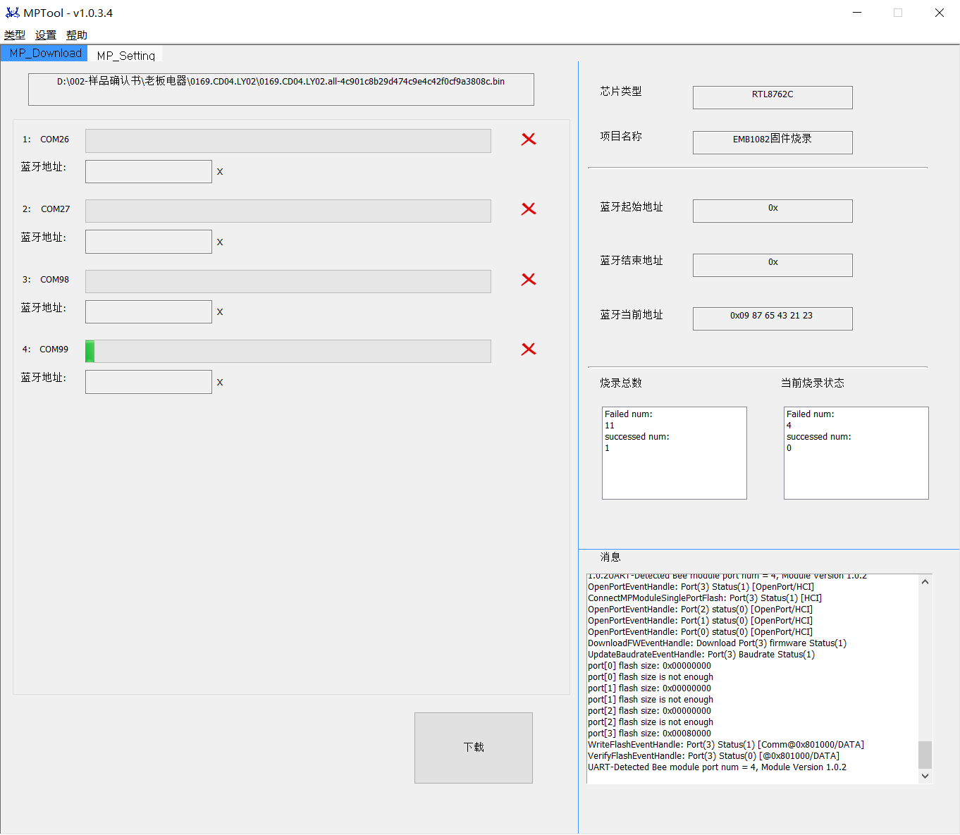Click the COM99 green progress bar

pyautogui.click(x=288, y=351)
